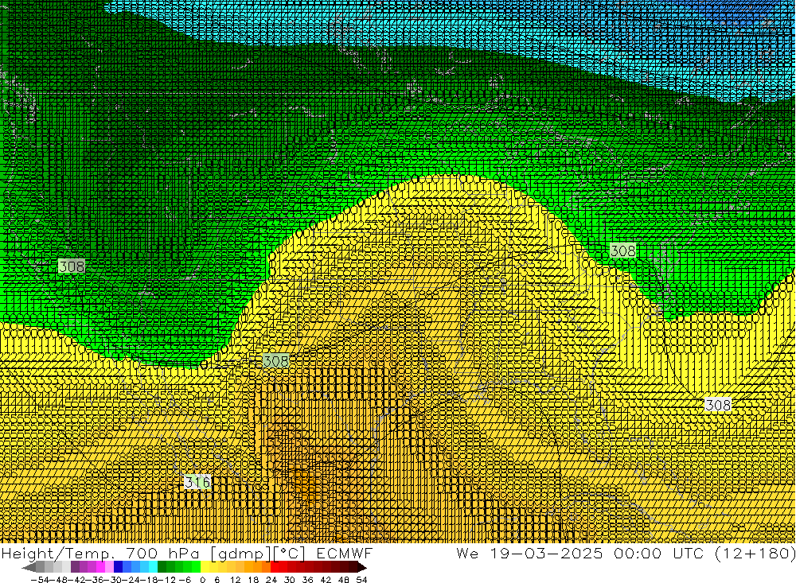Click the ECMWF model name

tap(345, 553)
